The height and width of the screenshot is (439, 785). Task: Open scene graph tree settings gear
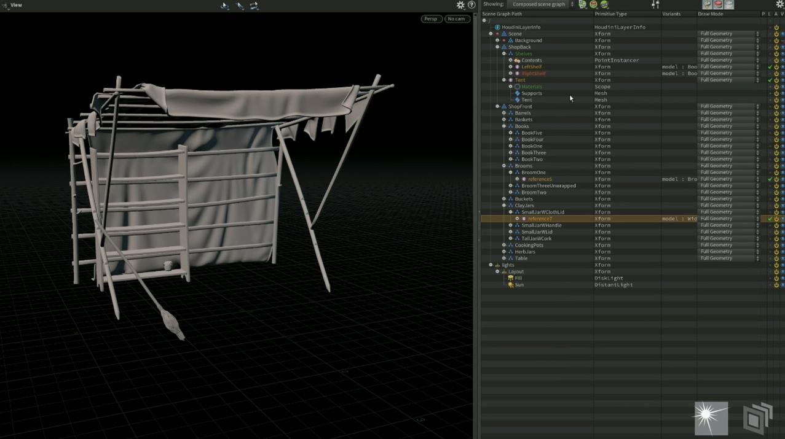click(x=779, y=4)
